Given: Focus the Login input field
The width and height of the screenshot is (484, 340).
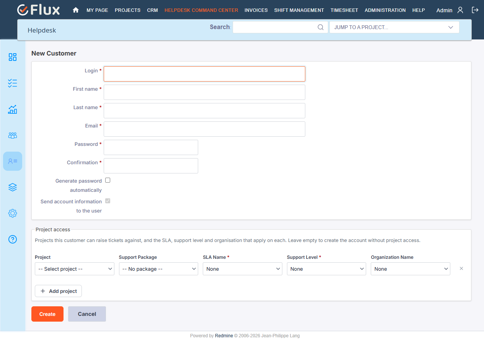Looking at the screenshot, I should pos(204,74).
